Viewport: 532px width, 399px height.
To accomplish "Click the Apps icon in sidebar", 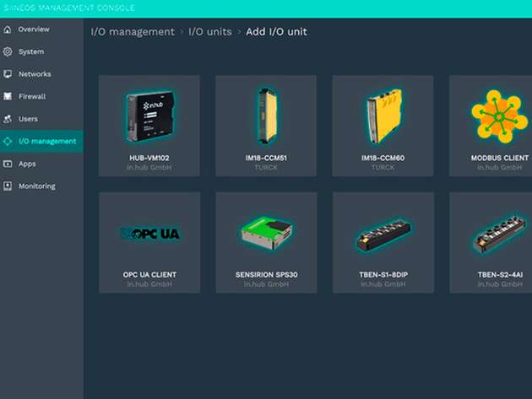I will (x=8, y=164).
